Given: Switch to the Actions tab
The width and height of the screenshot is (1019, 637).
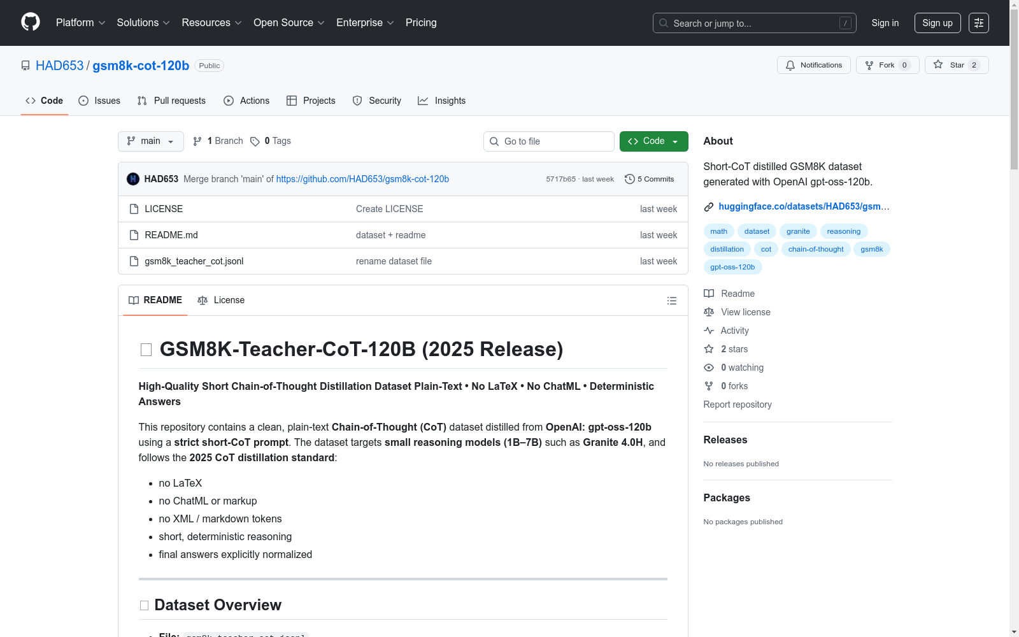Looking at the screenshot, I should 246,101.
